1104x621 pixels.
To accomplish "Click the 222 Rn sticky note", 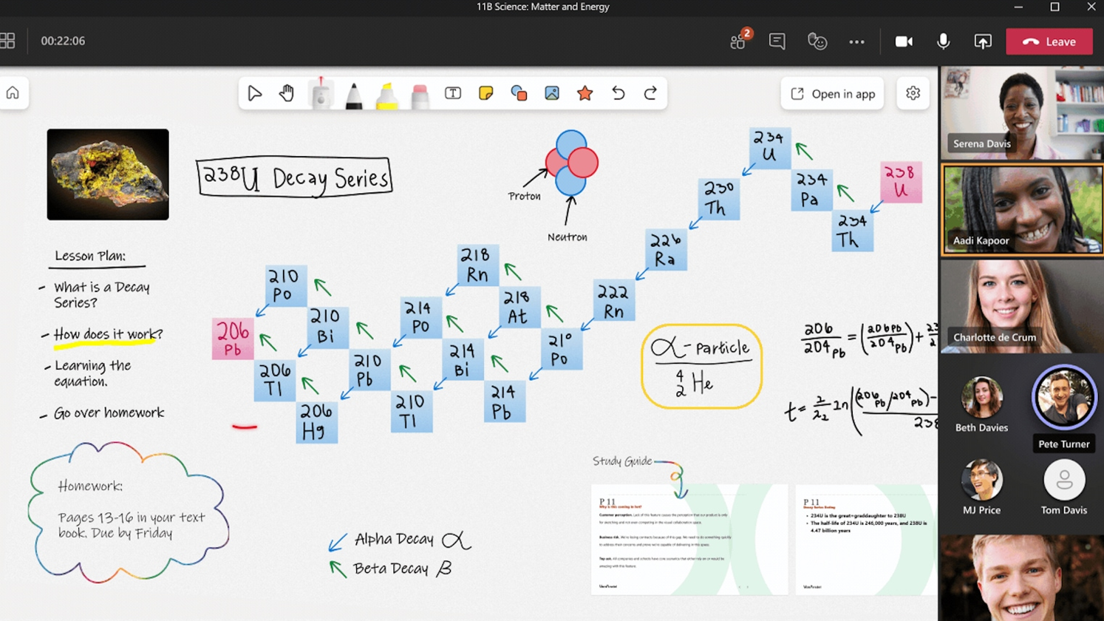I will click(x=613, y=301).
